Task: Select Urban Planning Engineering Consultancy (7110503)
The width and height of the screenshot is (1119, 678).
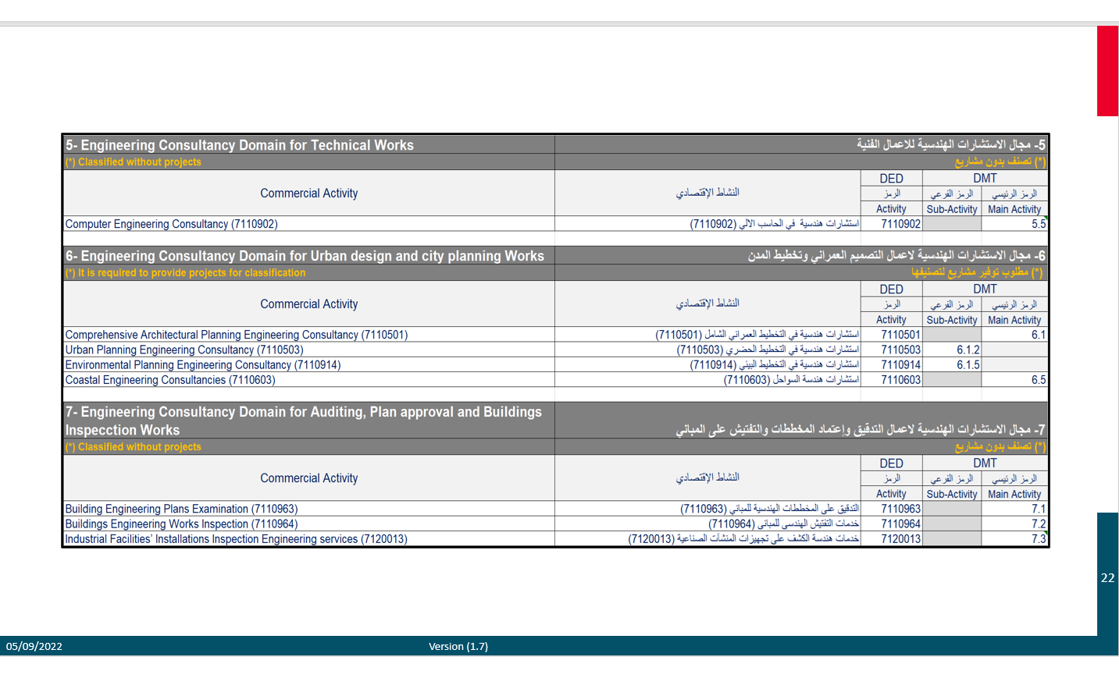Action: [184, 350]
